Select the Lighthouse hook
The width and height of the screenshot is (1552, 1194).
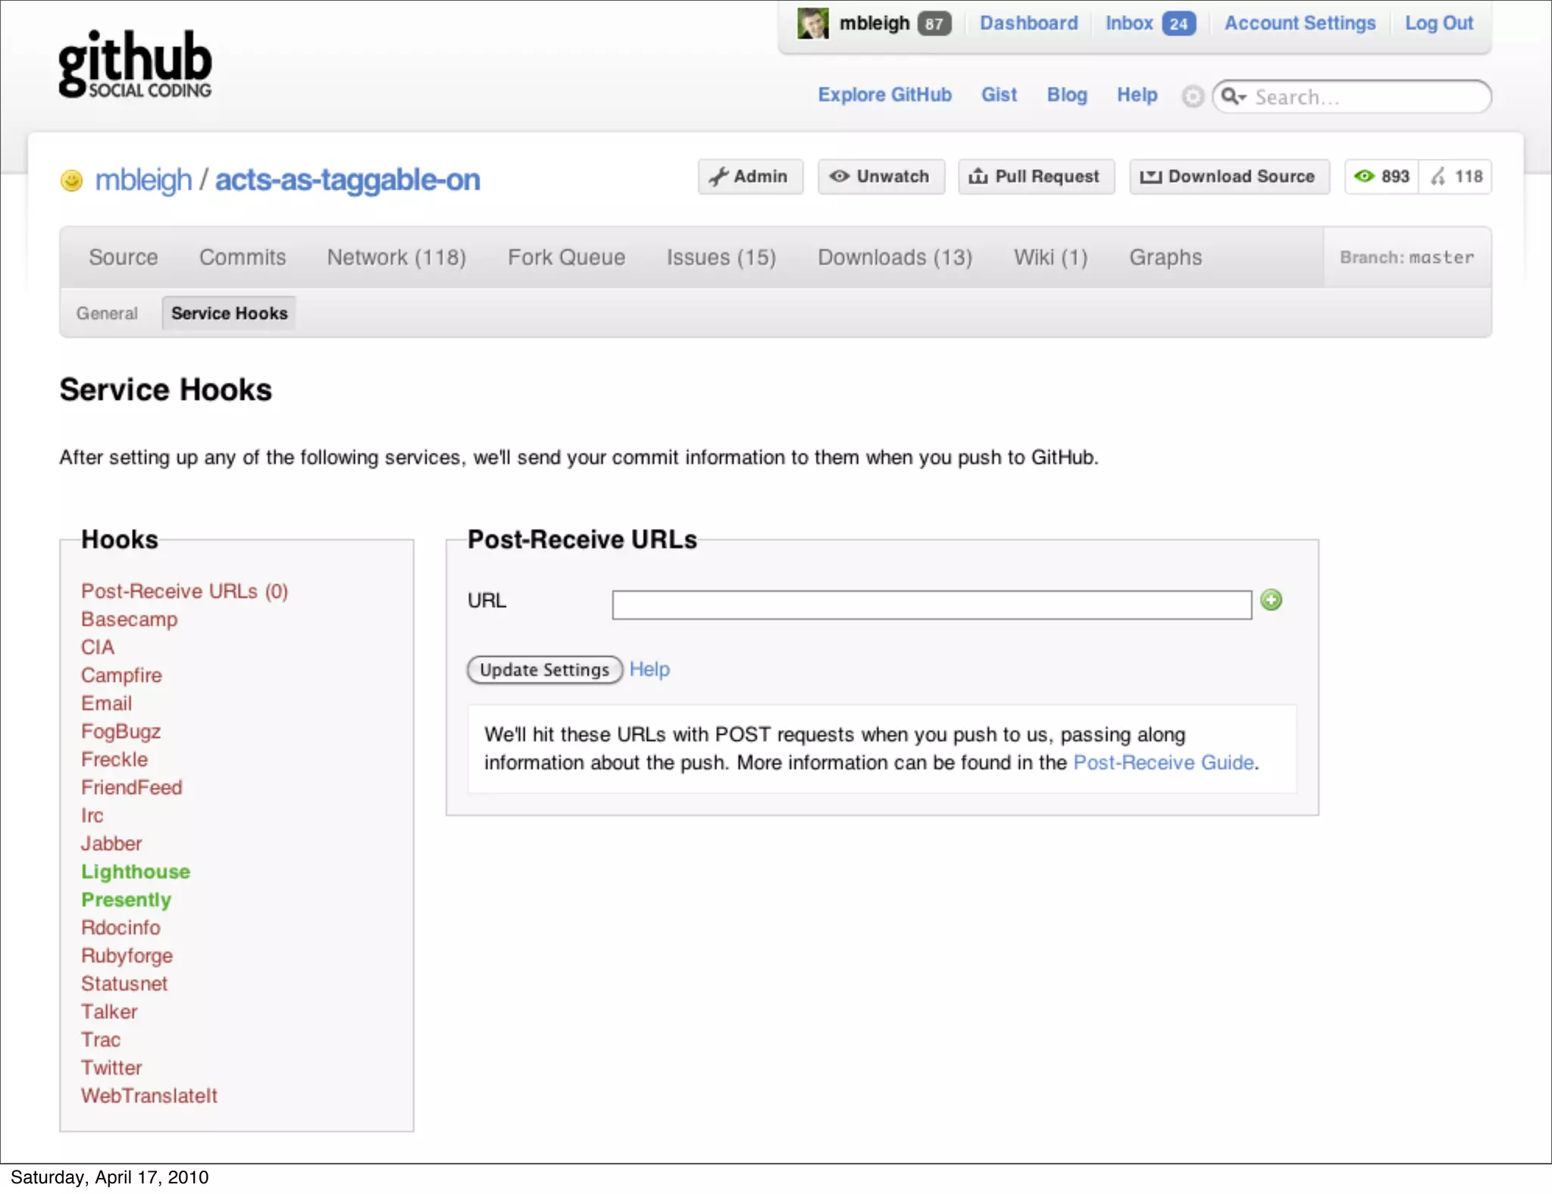pos(136,871)
